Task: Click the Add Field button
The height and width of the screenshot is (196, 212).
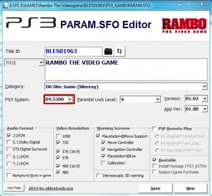Action: (14, 188)
